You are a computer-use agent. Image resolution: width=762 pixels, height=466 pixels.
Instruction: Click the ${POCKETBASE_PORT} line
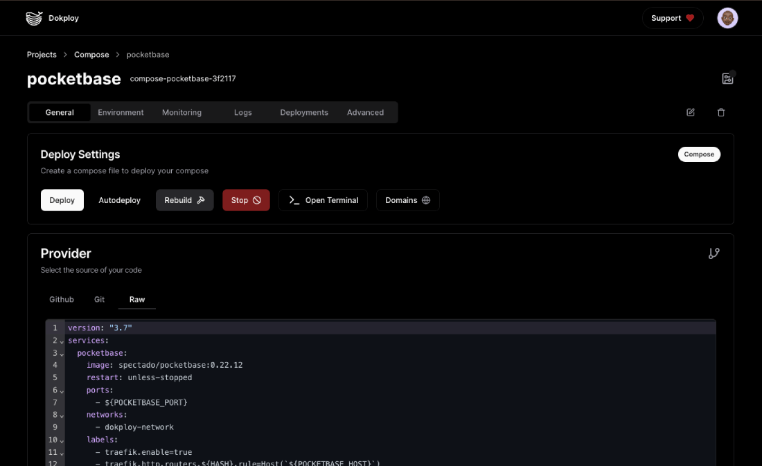(x=141, y=402)
